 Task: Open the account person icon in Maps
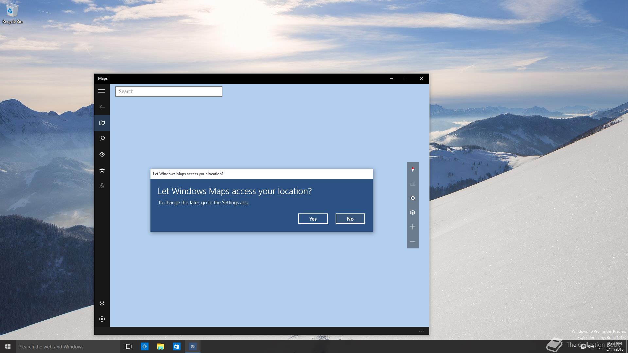coord(102,303)
